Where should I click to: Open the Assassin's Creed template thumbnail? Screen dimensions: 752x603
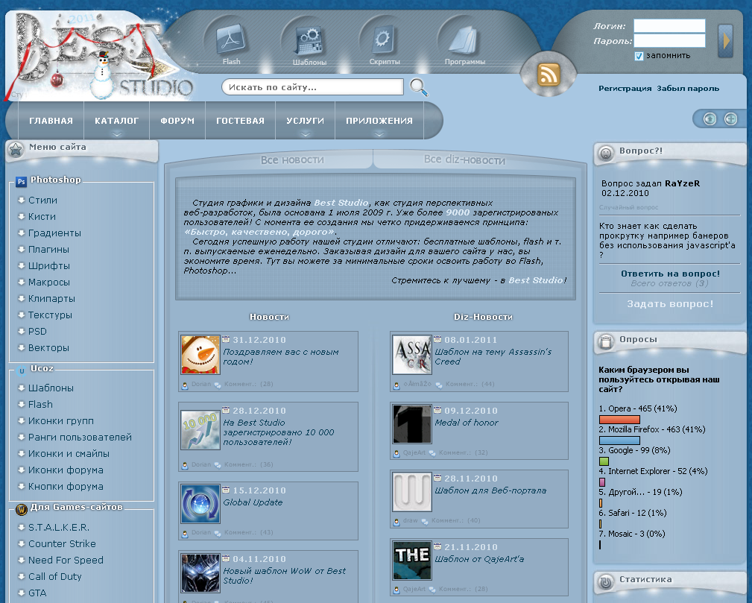[x=412, y=354]
